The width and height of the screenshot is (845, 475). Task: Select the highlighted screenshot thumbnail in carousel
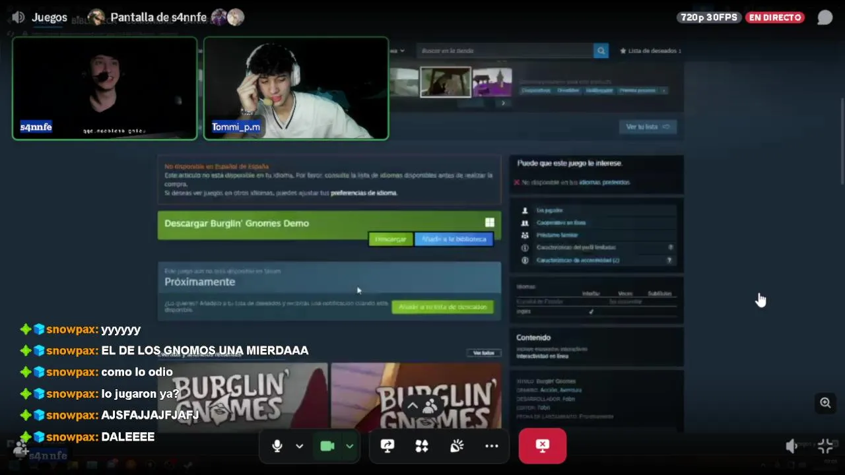coord(446,82)
